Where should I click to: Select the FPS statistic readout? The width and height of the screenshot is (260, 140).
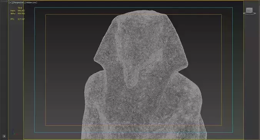tap(17, 19)
